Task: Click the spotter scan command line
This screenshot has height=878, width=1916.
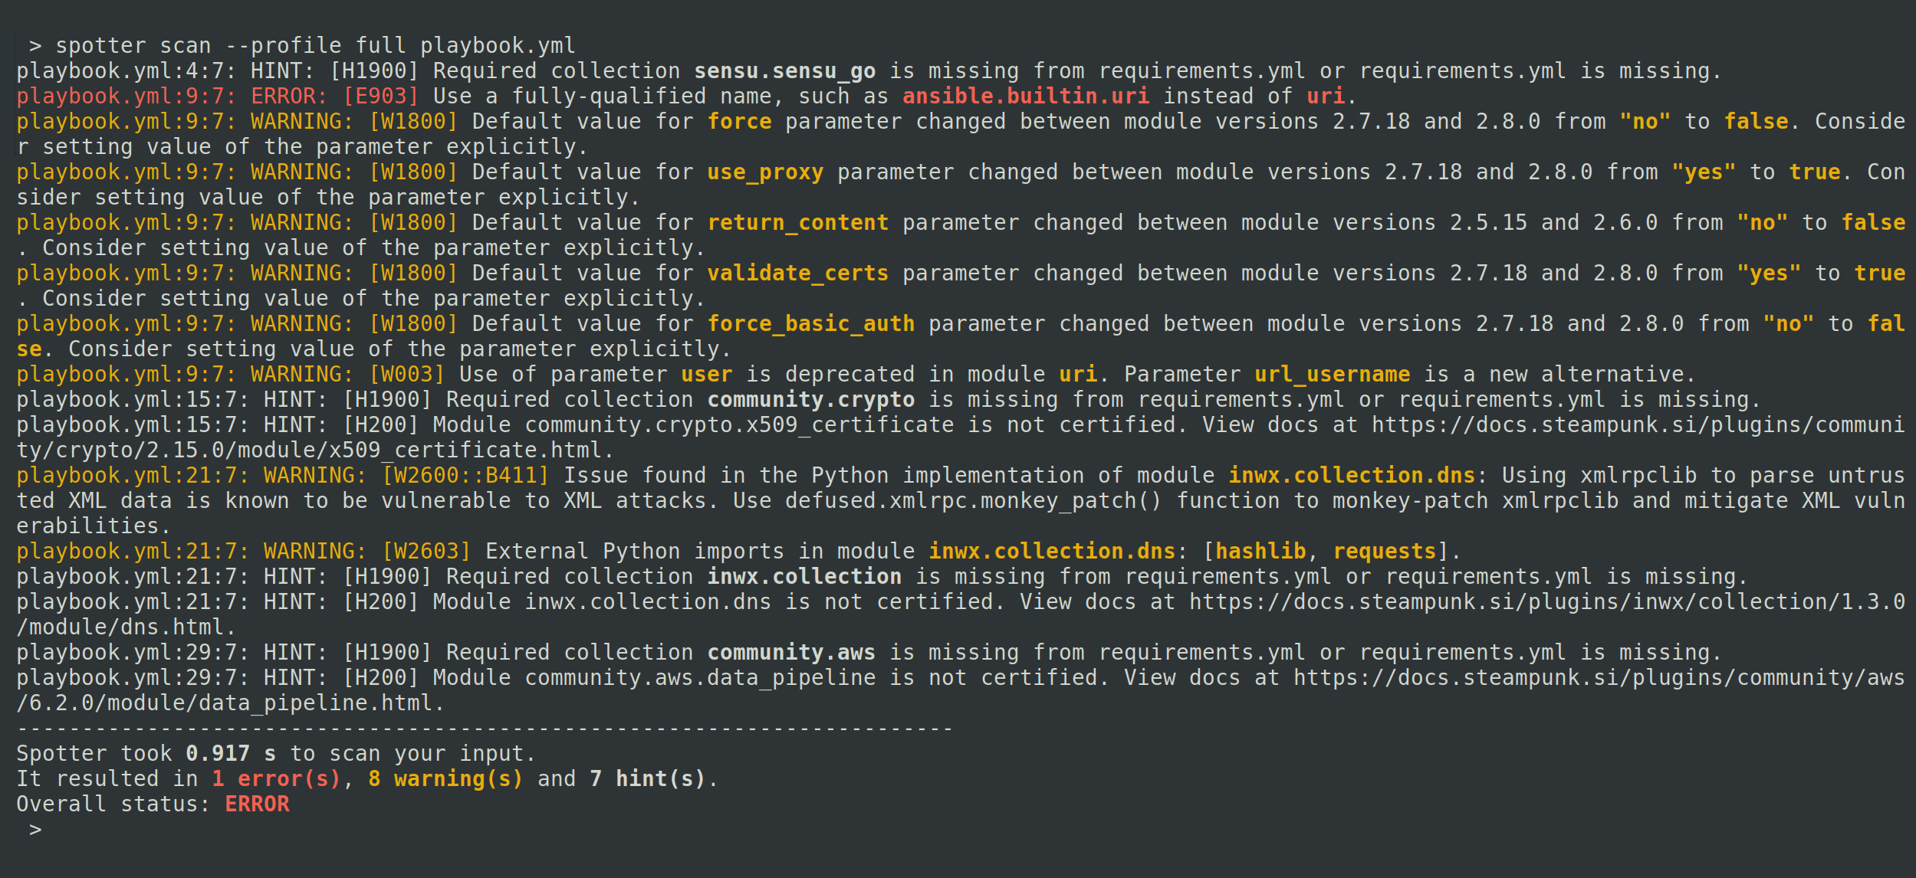Action: (x=315, y=46)
